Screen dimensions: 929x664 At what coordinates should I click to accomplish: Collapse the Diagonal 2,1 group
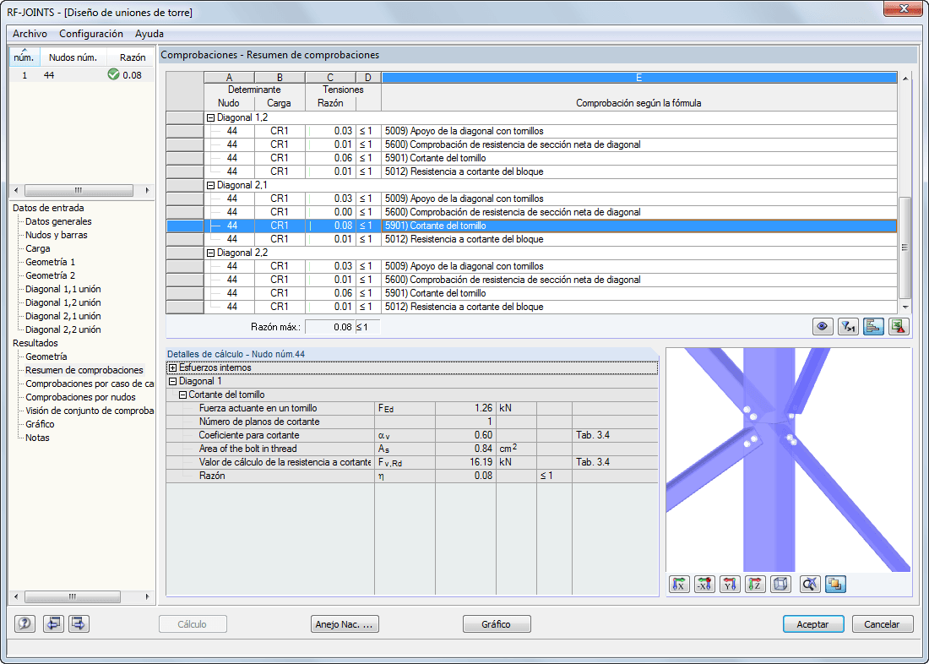coord(210,186)
